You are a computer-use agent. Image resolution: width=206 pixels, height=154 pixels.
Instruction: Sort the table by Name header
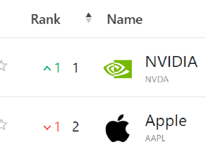(125, 19)
